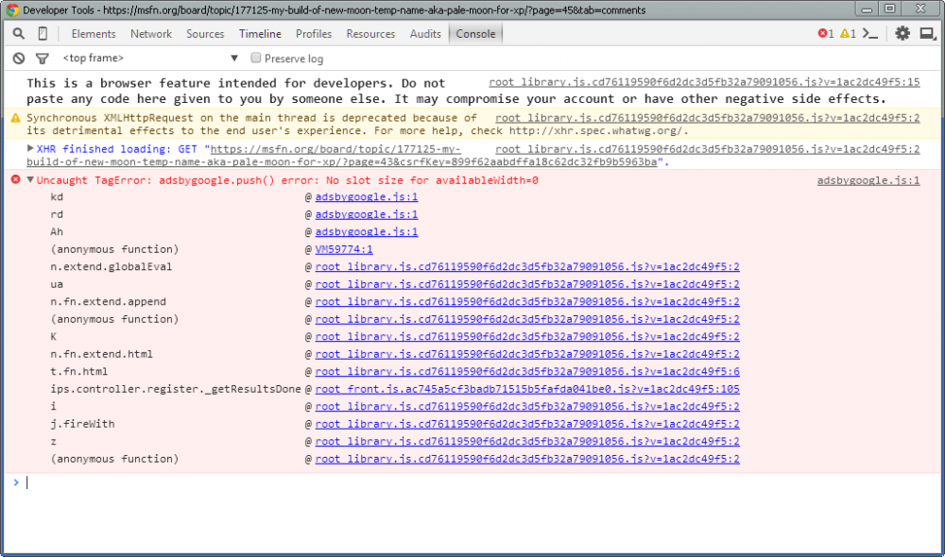The width and height of the screenshot is (945, 557).
Task: Open the top frame context dropdown
Action: [x=151, y=59]
